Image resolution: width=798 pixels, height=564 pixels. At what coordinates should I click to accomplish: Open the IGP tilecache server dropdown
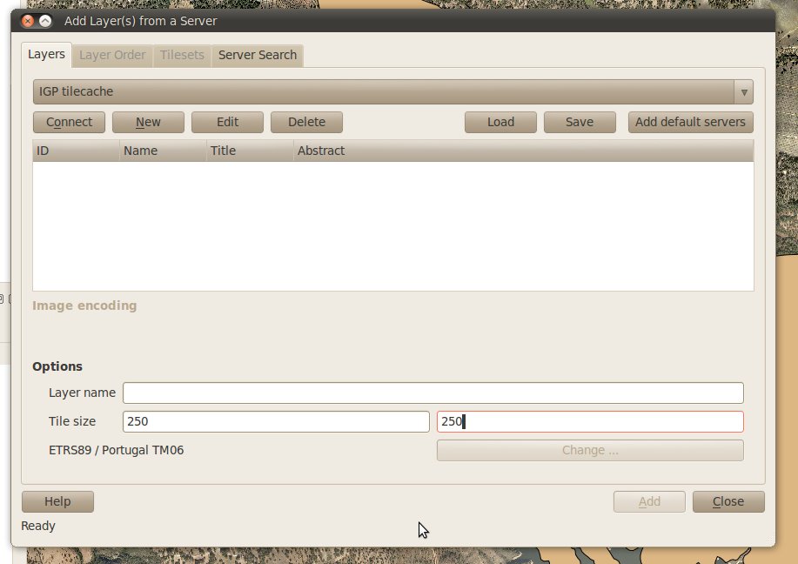click(392, 91)
